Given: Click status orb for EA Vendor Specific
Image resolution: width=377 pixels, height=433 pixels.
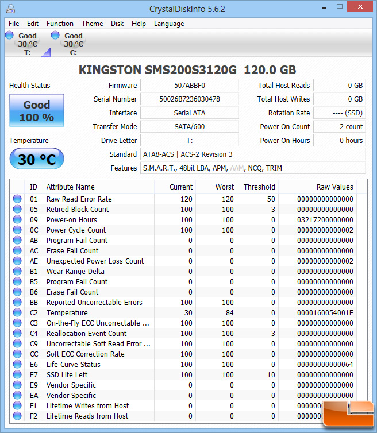Looking at the screenshot, I should click(x=17, y=395).
